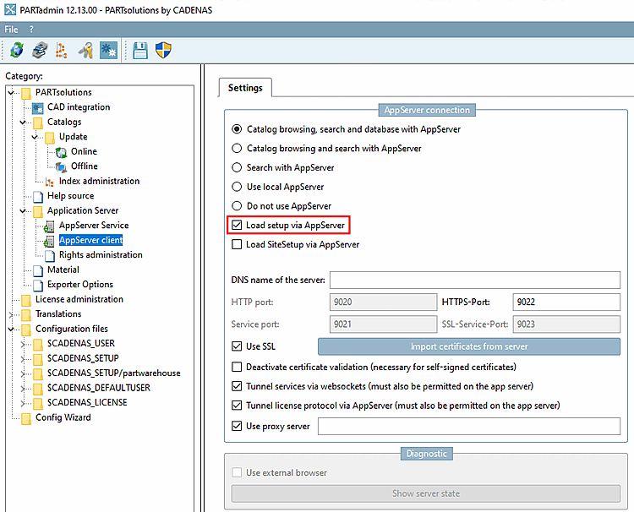Toggle the Use proxy server checkbox
This screenshot has height=512, width=634.
point(237,426)
